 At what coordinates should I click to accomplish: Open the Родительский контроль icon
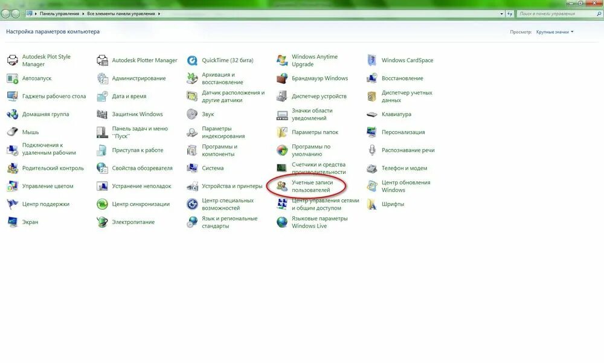pos(12,168)
